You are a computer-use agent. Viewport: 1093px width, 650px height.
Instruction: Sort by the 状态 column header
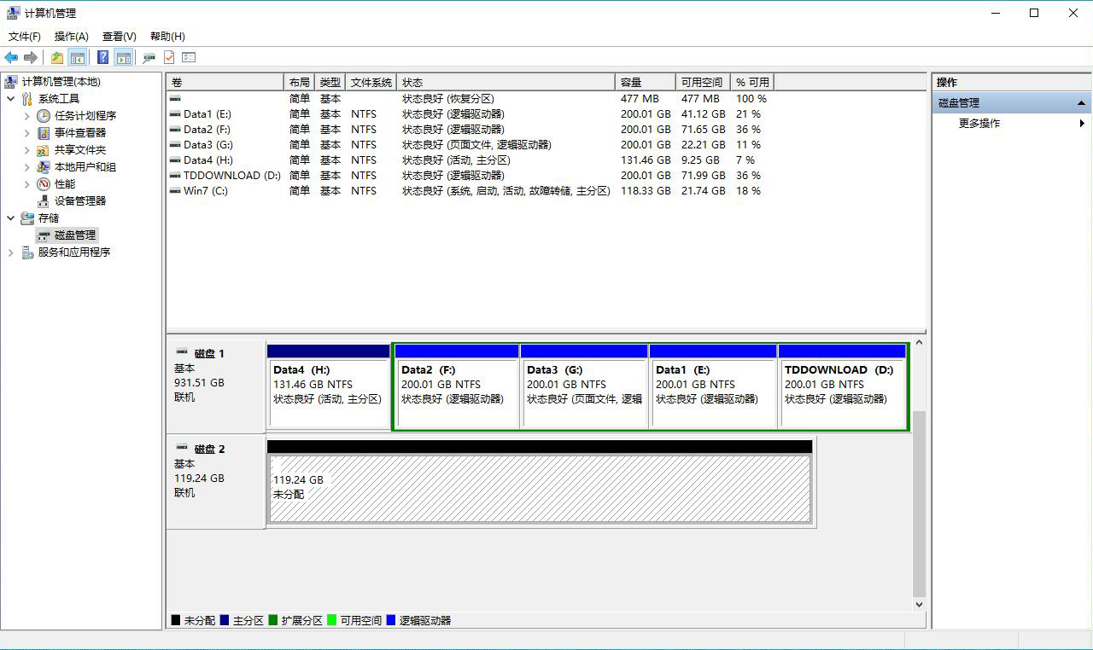coord(506,82)
